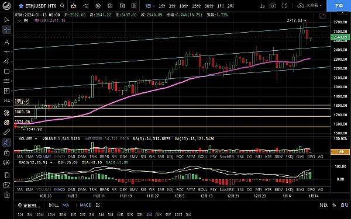Toggle ETH/USDT favorite star
351x219 pixels.
pyautogui.click(x=21, y=6)
